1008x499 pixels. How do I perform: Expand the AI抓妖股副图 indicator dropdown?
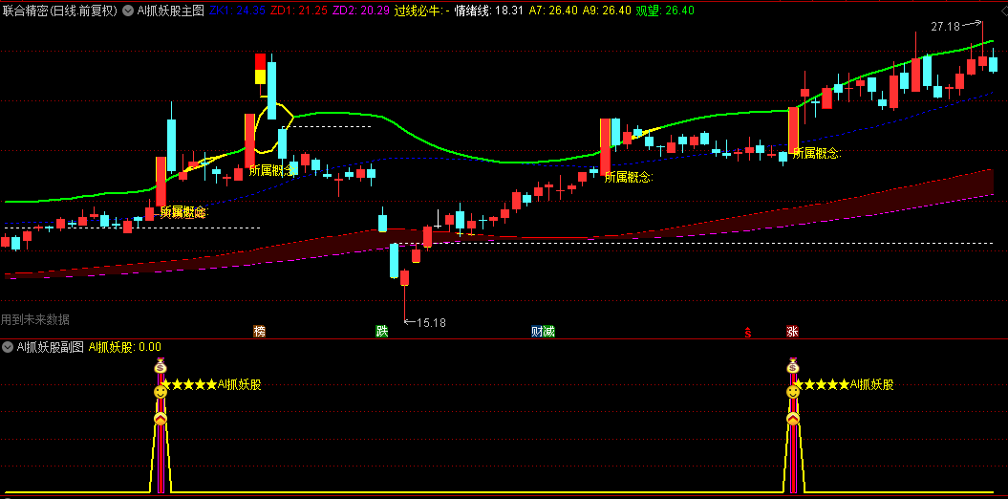[7, 347]
